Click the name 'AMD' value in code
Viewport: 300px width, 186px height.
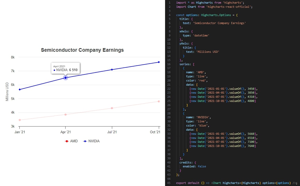(200, 72)
